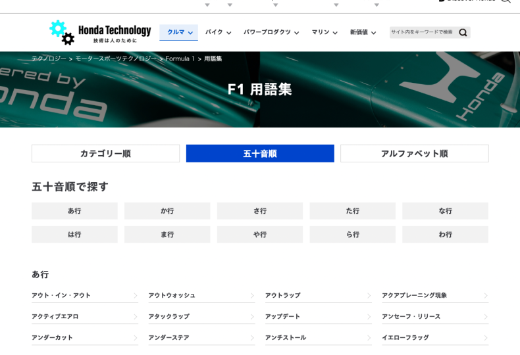This screenshot has width=520, height=355.
Task: Expand the バイク navigation dropdown
Action: tap(218, 32)
